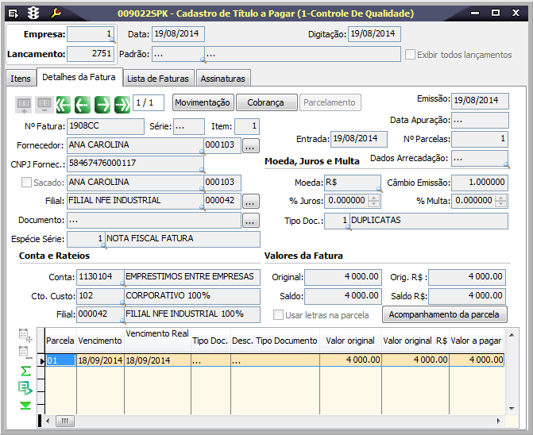Screen dimensions: 533x435
Task: Go to last invoice record arrow
Action: click(122, 104)
